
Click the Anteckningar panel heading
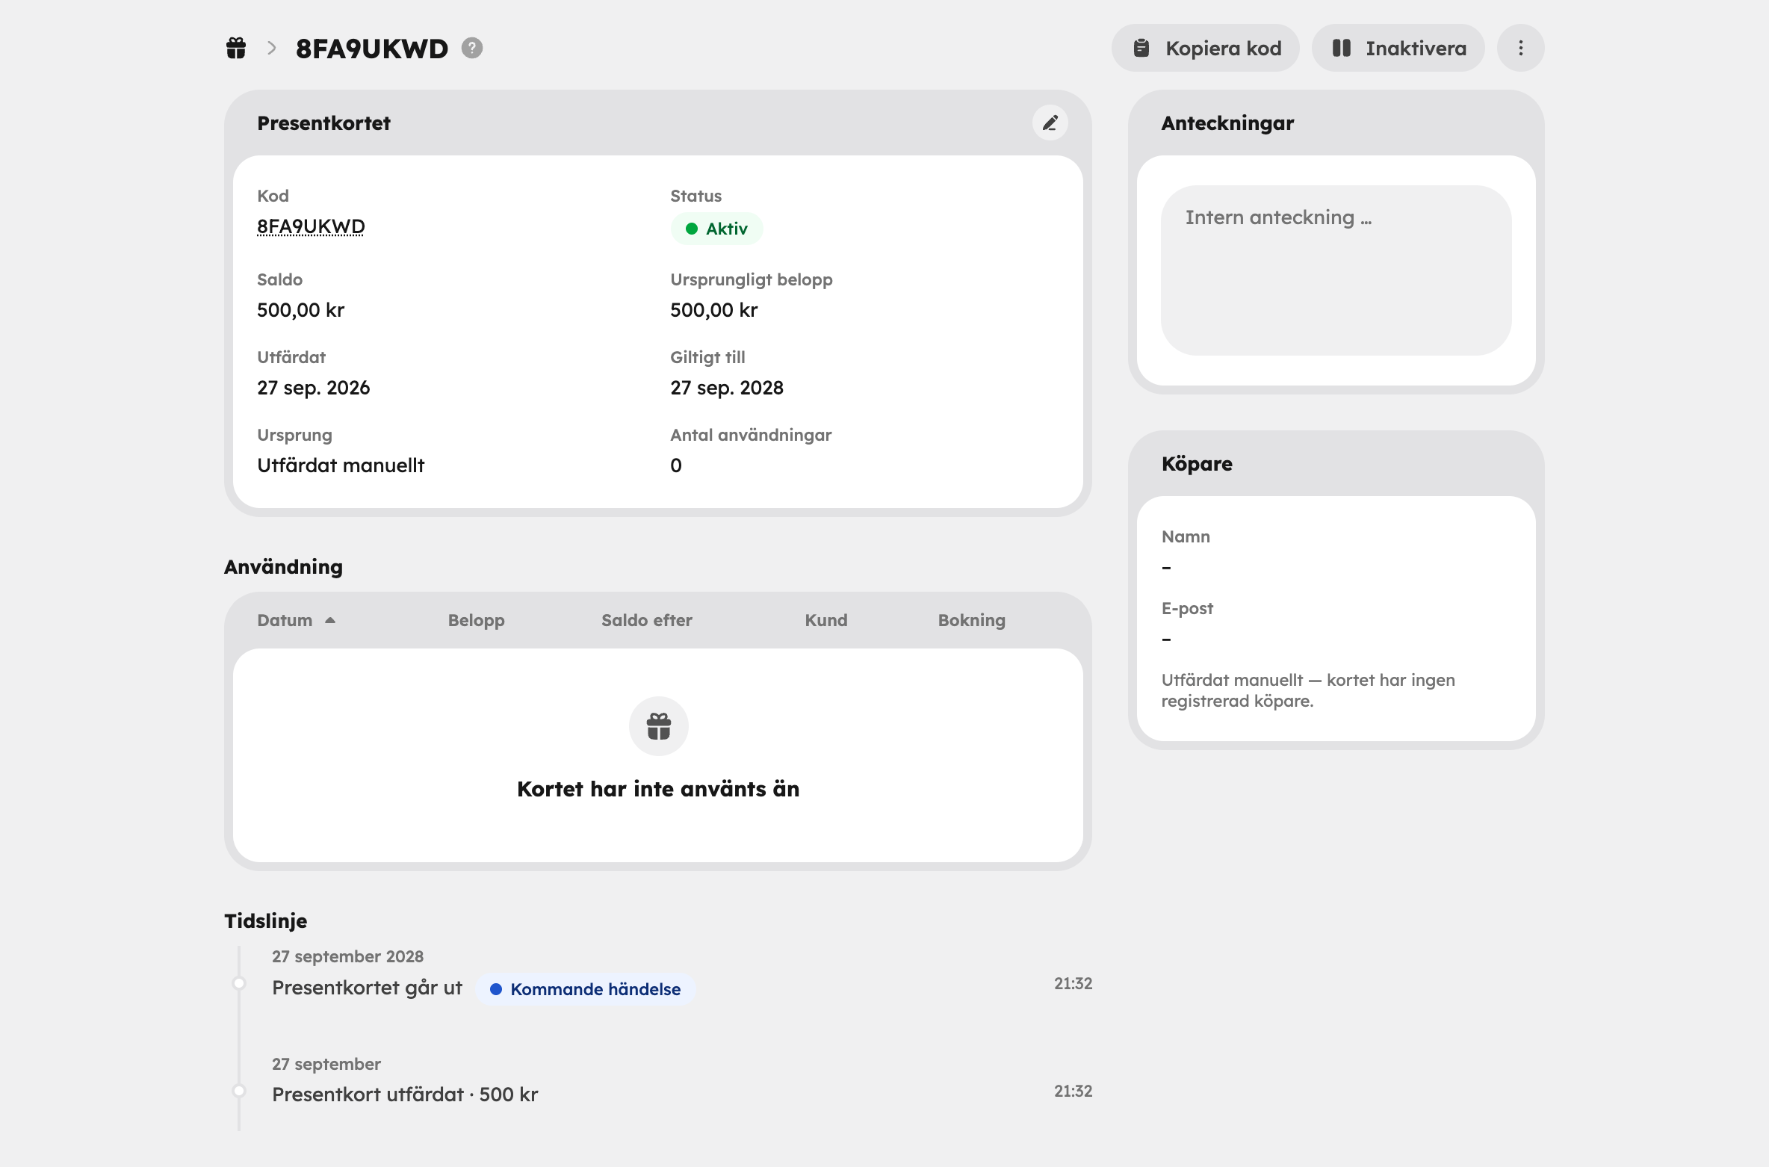[x=1227, y=123]
